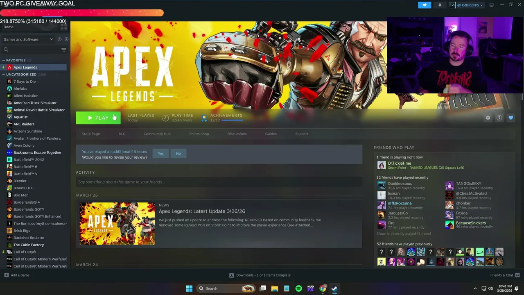Open the Community Hub tab
The height and width of the screenshot is (295, 524).
[157, 134]
